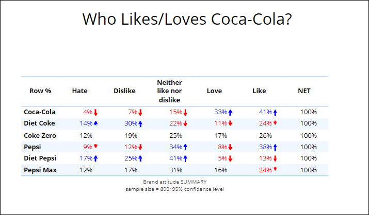Click the blue up arrow by Diet Pepsi Neither 41%

pyautogui.click(x=185, y=159)
